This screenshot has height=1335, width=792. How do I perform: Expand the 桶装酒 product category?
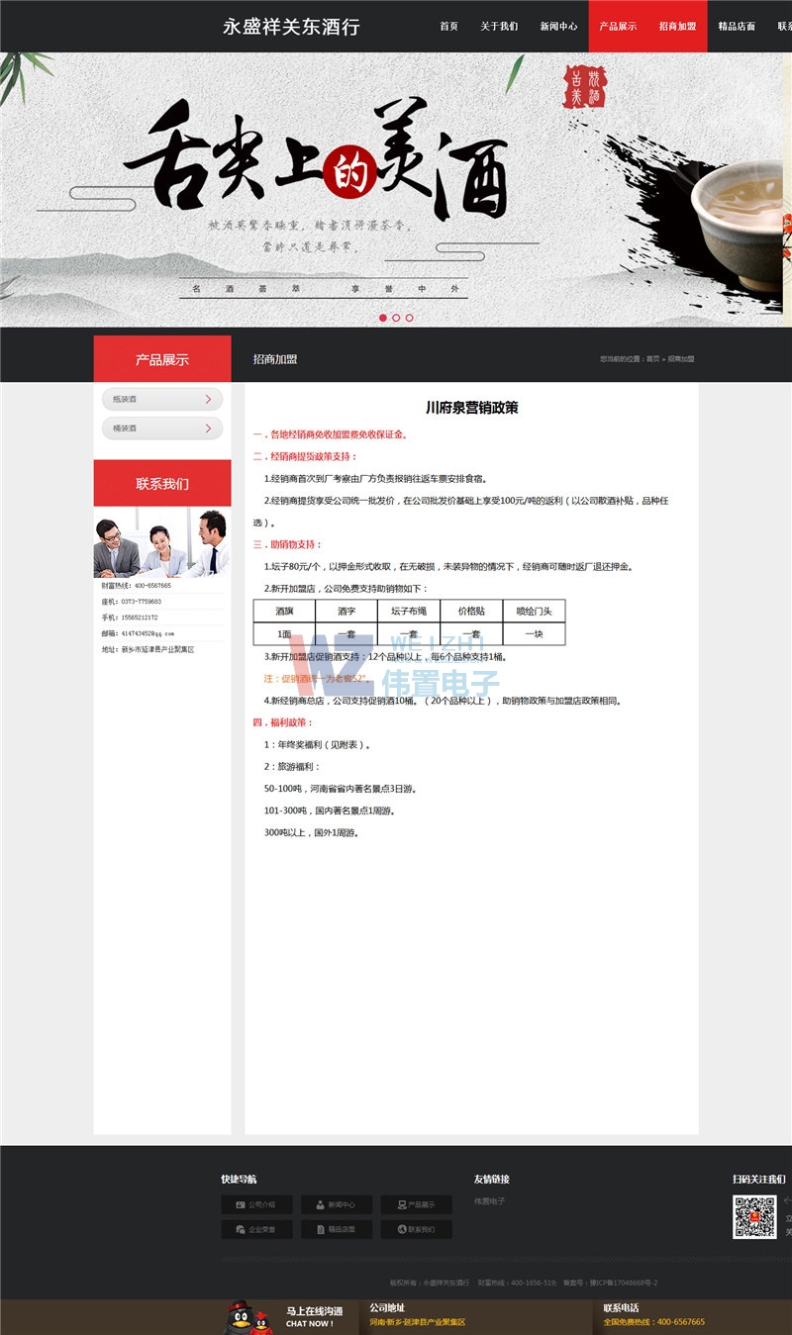pos(160,428)
